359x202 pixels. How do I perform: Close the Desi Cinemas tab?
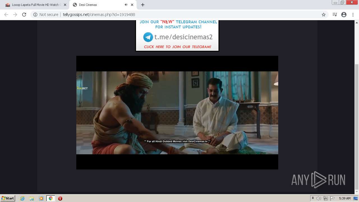[x=132, y=5]
